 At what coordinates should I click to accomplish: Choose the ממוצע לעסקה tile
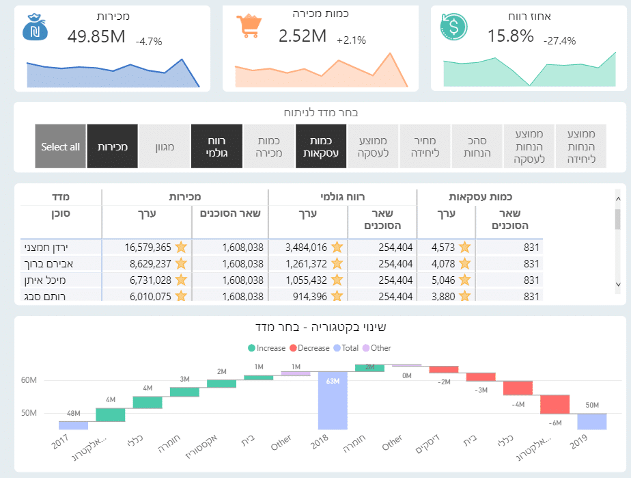click(372, 146)
